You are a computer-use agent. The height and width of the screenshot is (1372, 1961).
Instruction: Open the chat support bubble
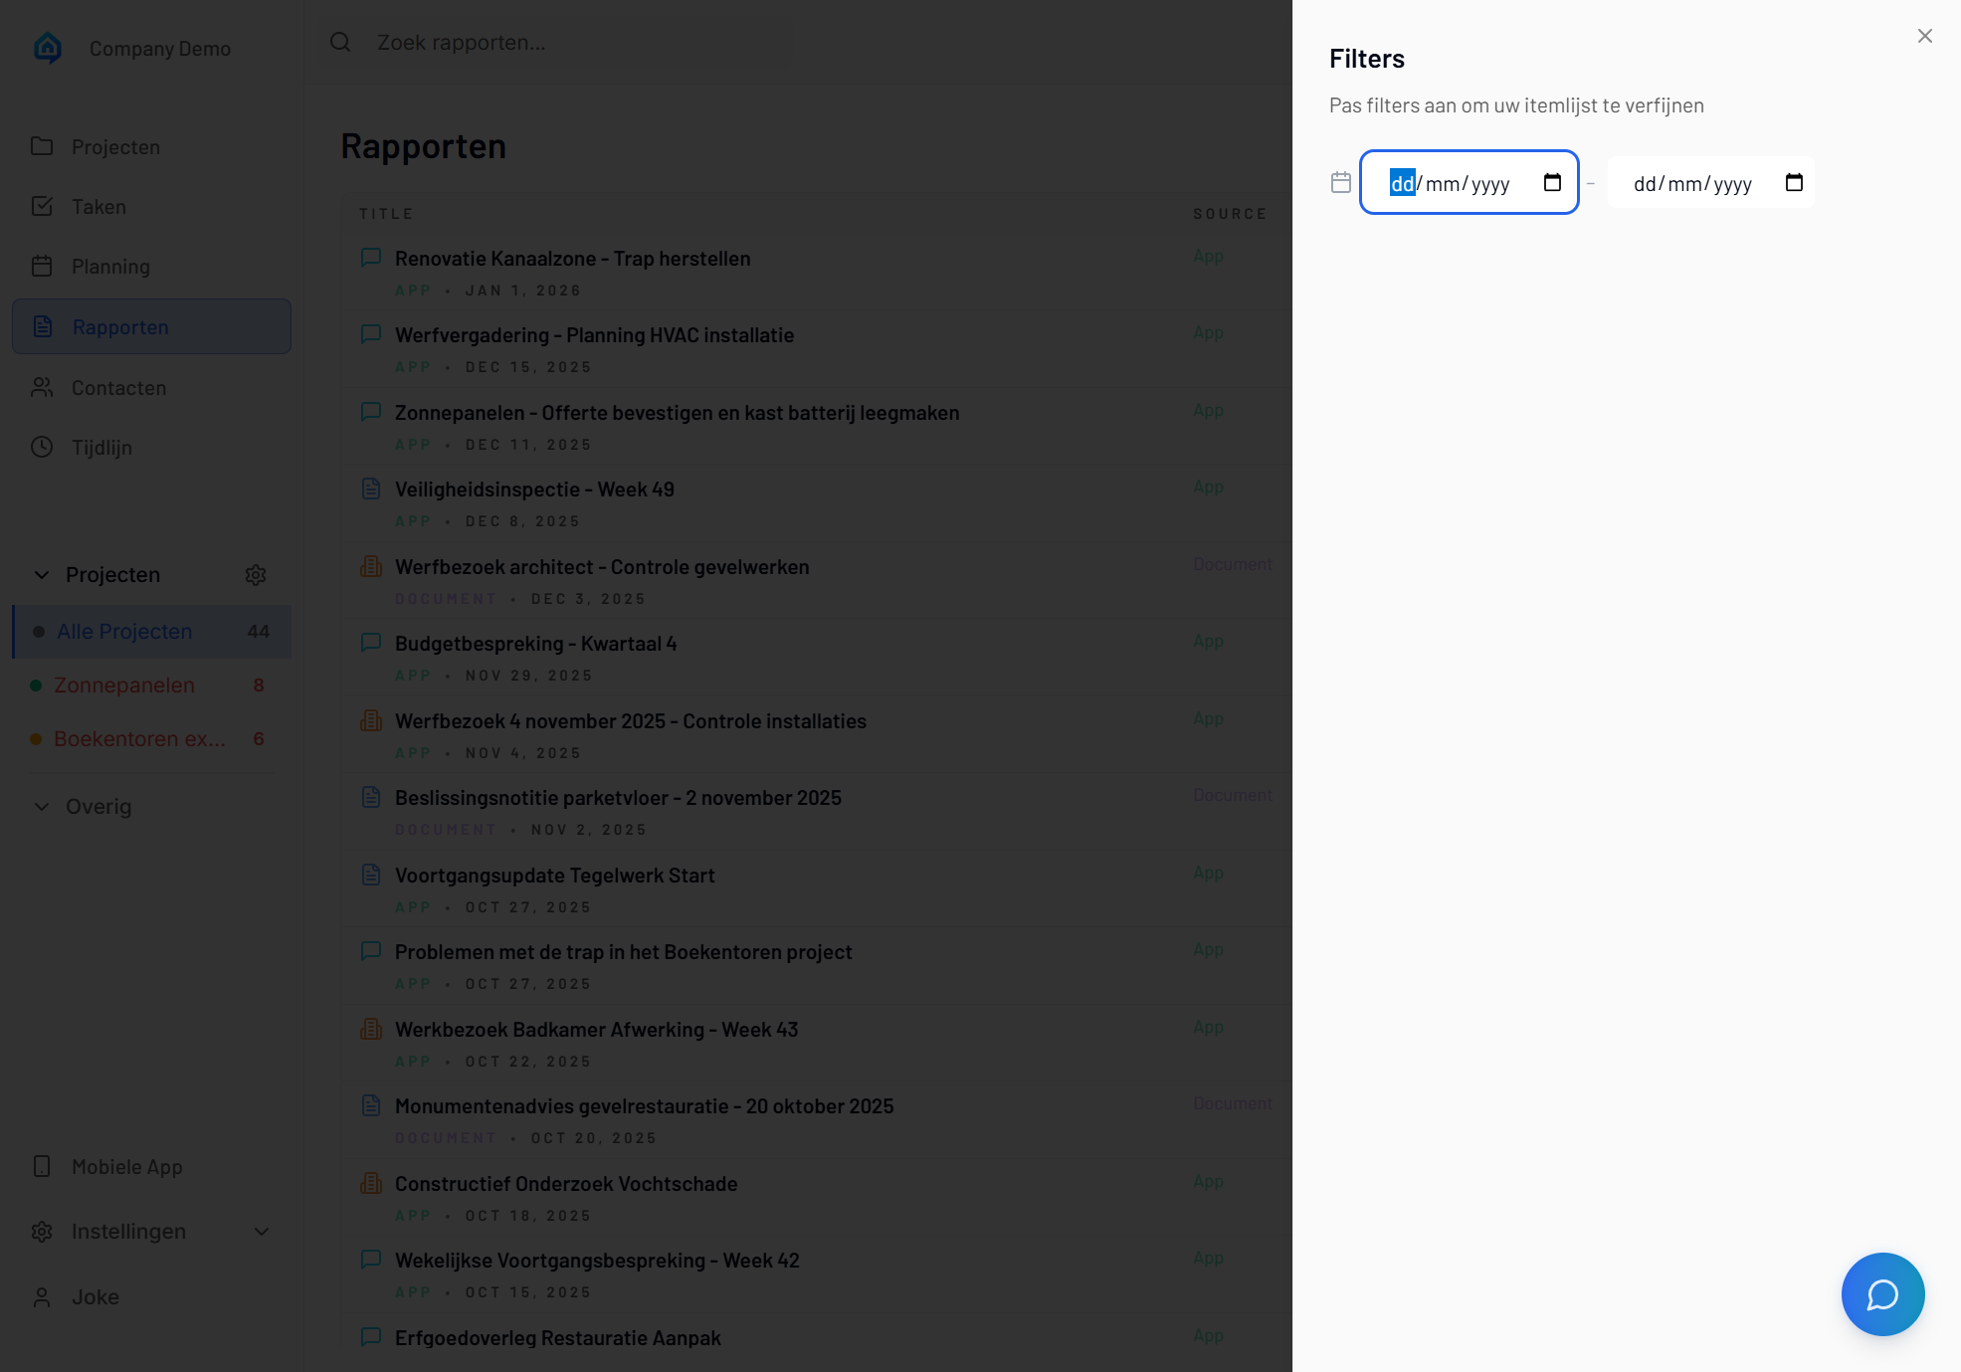[1882, 1293]
